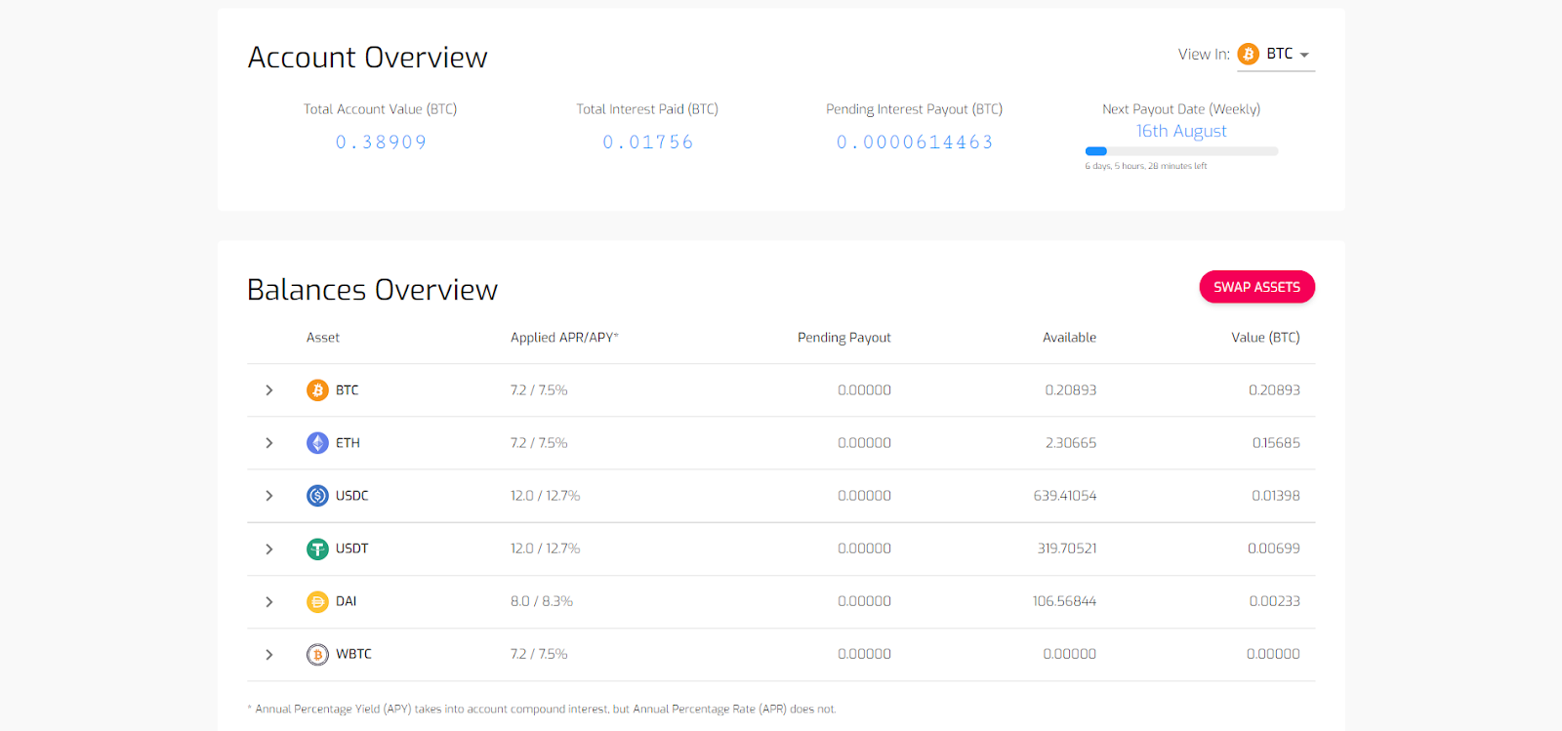Click USDC value in BTC 0.01398
Screen dimensions: 1562x731
pyautogui.click(x=1276, y=496)
